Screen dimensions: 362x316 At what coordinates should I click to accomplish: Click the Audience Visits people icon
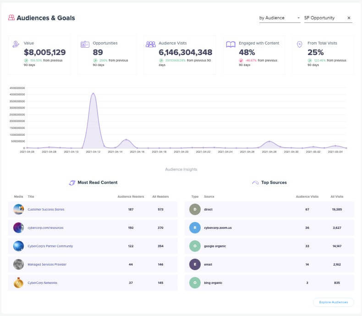pos(151,44)
